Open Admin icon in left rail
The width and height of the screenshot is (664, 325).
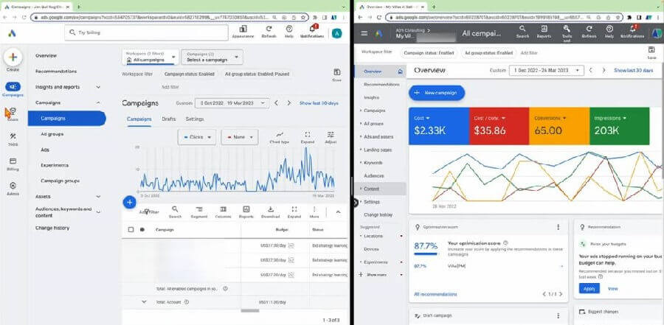13,186
